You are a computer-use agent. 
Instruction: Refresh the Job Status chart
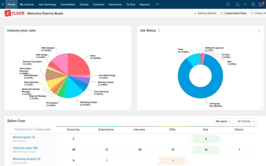pyautogui.click(x=159, y=31)
